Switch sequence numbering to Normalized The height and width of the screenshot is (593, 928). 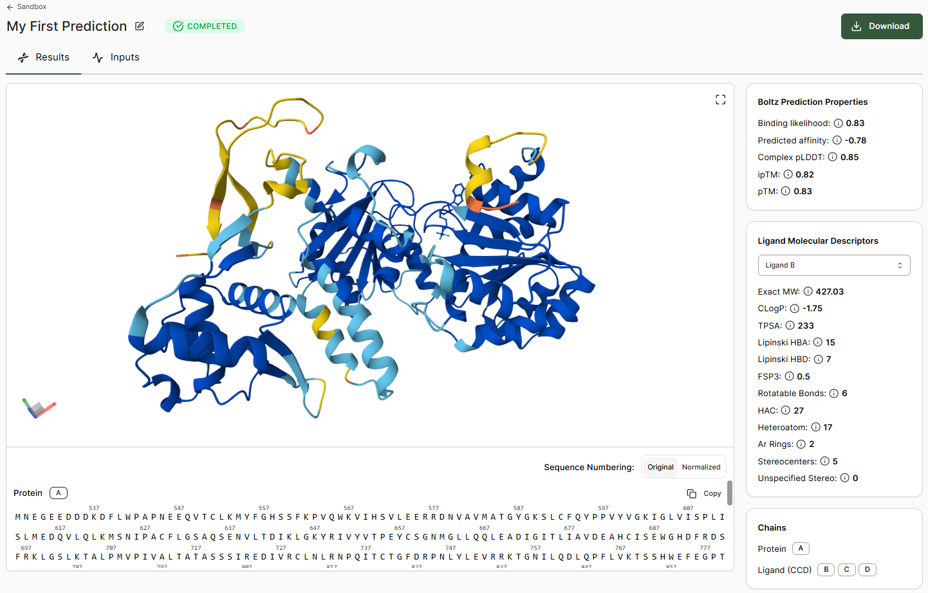click(701, 467)
